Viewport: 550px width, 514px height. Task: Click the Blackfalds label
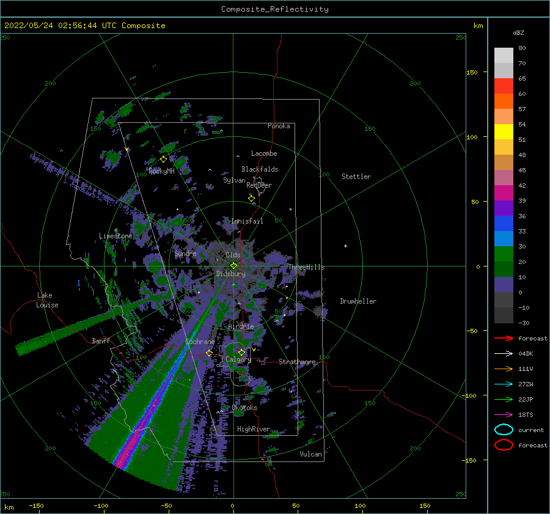pos(260,169)
